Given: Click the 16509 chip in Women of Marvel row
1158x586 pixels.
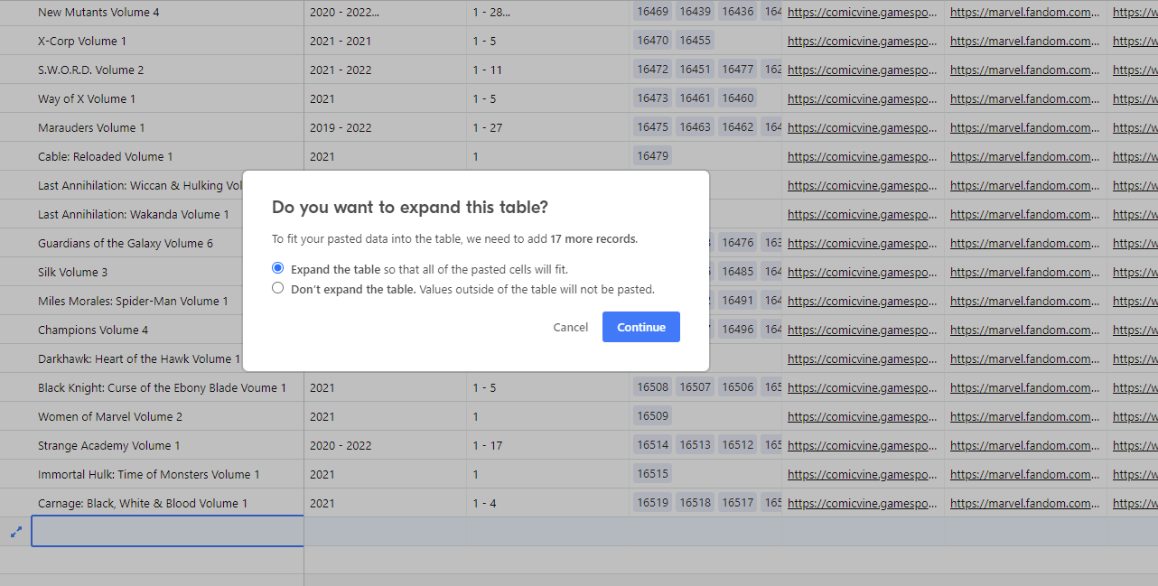Looking at the screenshot, I should 652,415.
